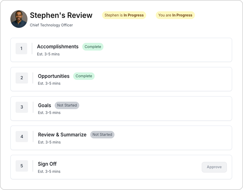Open the step 1 number badge
243x190 pixels.
(x=21, y=49)
